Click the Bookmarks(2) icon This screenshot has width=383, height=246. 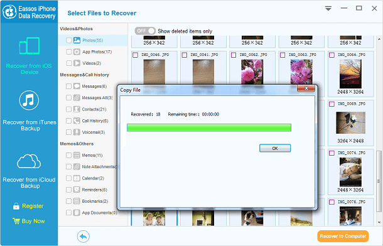[x=77, y=201]
